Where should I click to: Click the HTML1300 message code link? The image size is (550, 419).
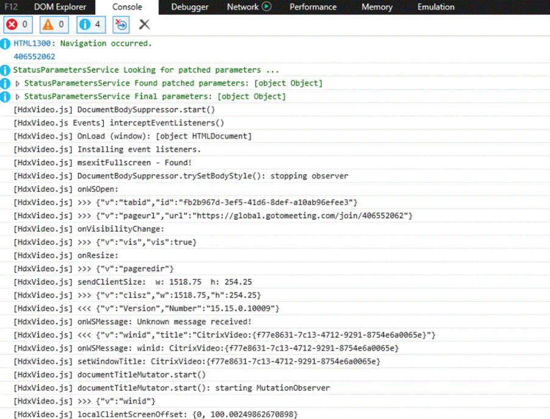[34, 43]
